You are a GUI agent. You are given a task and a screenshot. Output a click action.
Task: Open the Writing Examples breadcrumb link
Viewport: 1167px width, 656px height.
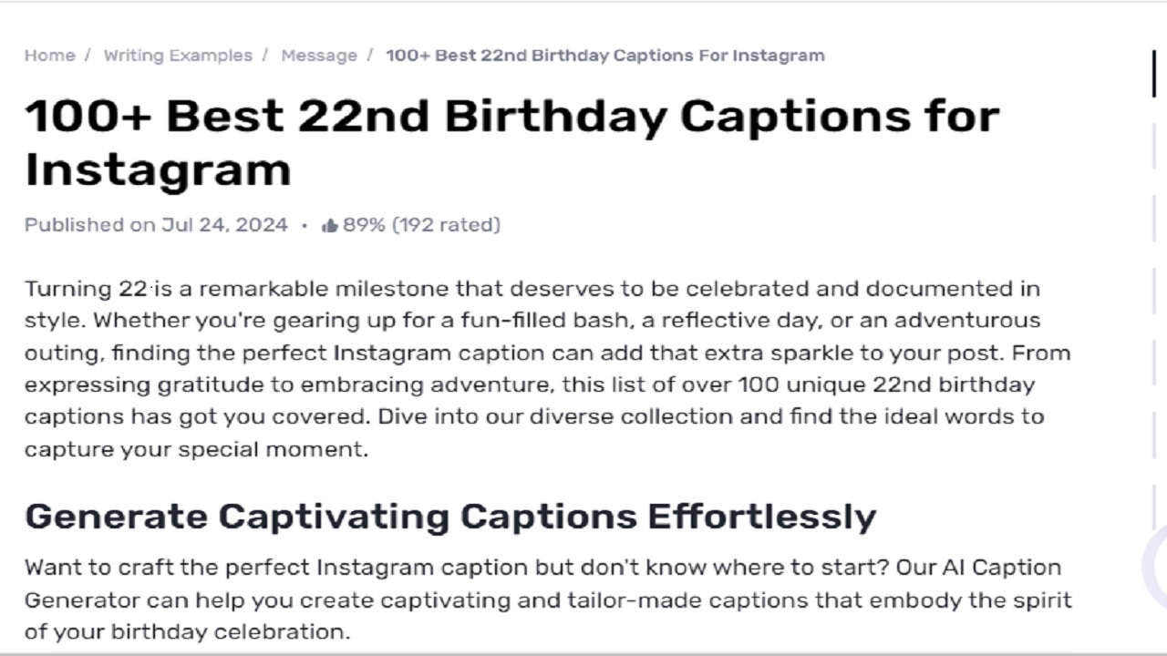coord(178,56)
